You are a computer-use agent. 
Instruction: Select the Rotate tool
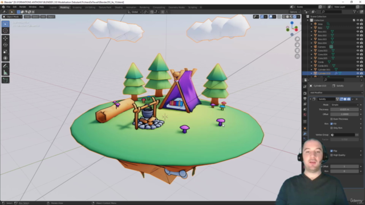pos(5,45)
